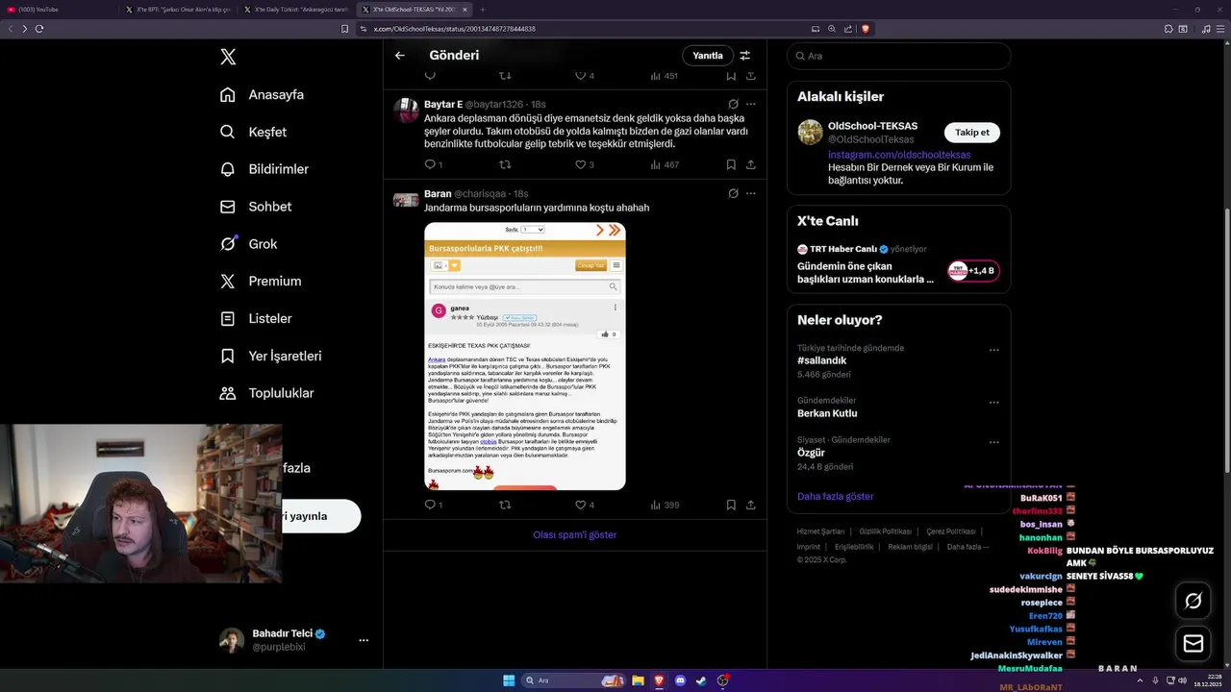Switch to the YouTube browser tab

click(59, 10)
